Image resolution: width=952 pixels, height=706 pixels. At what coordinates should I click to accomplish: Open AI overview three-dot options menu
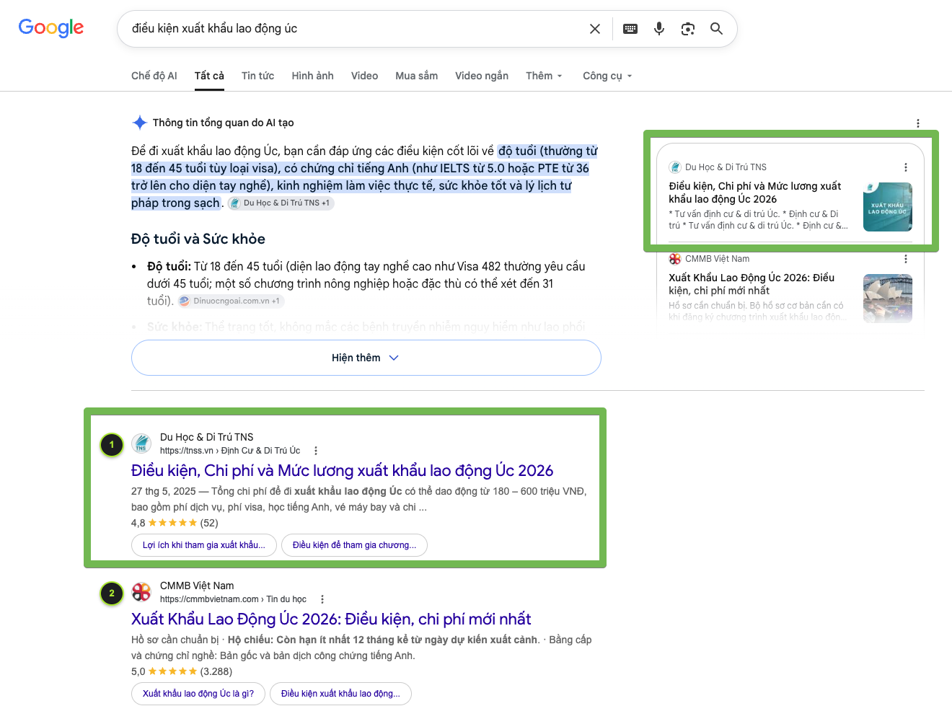click(x=918, y=123)
